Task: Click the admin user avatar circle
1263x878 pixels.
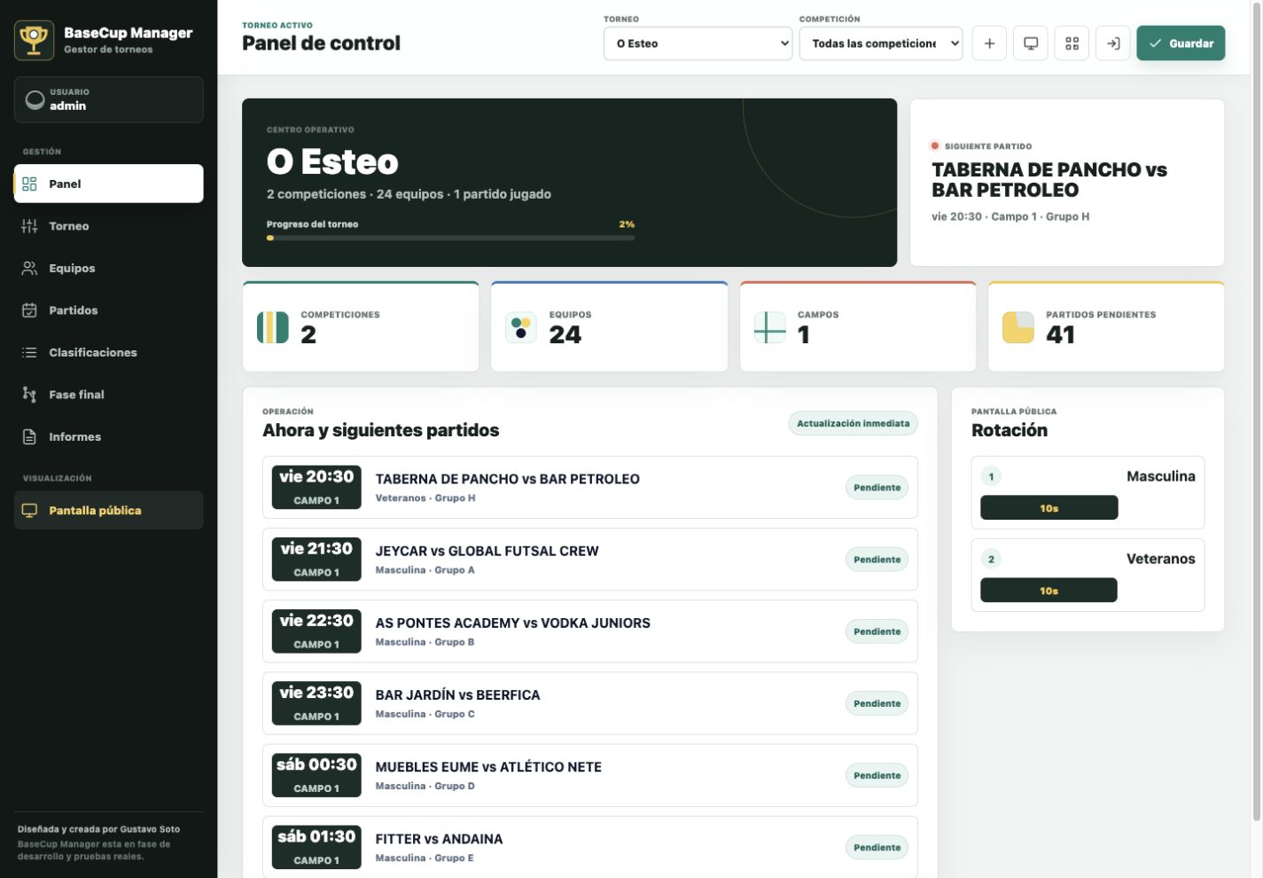Action: (35, 99)
